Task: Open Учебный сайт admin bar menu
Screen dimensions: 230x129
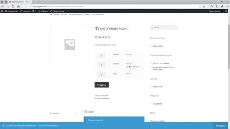Action: pos(11,11)
